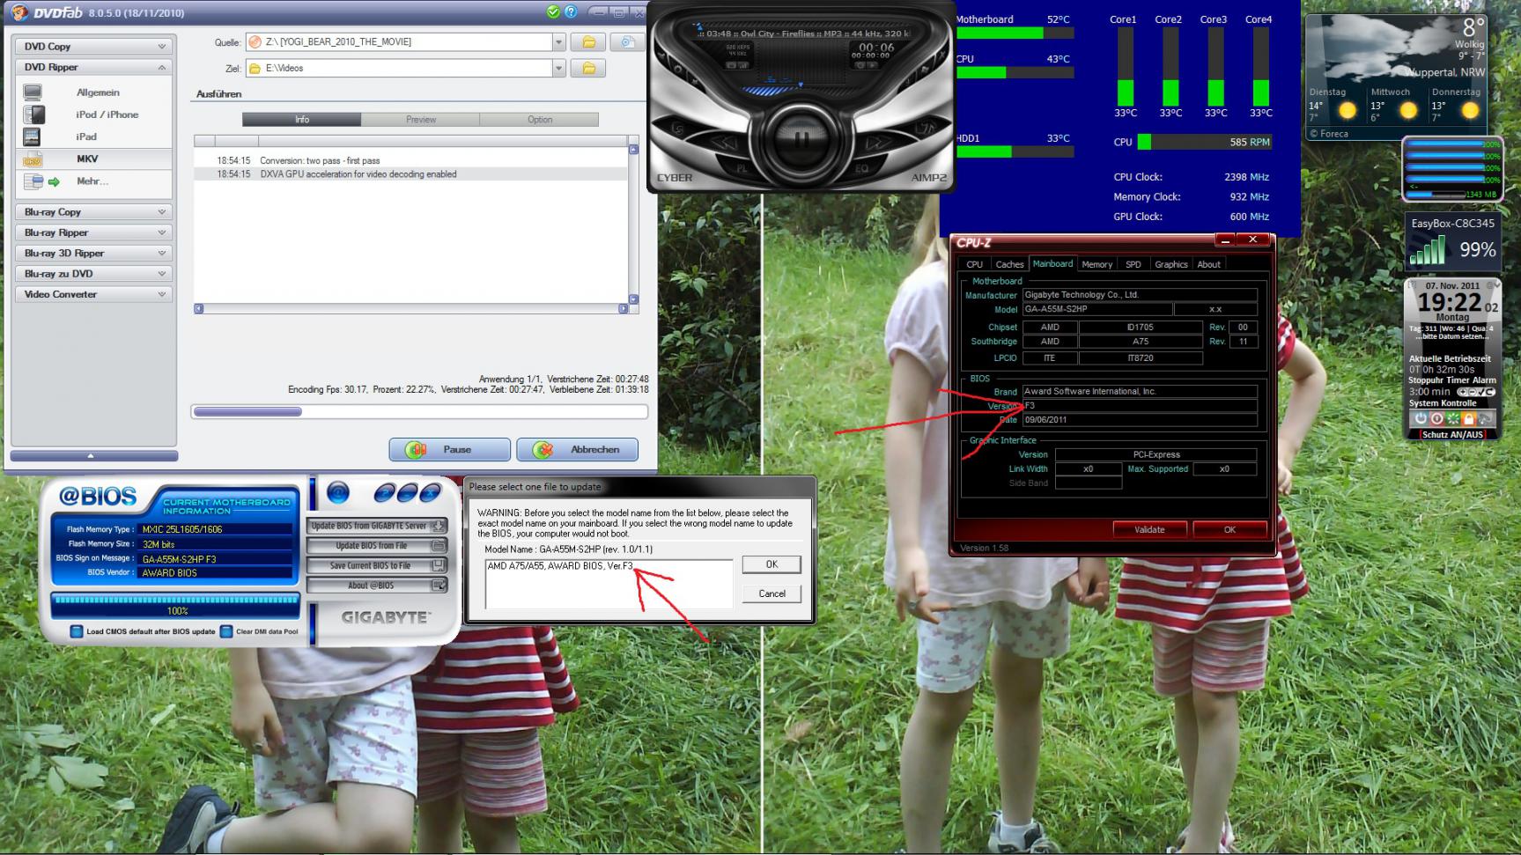Screen dimensions: 1521x855
Task: Switch to DVDFab Option tab
Action: (540, 120)
